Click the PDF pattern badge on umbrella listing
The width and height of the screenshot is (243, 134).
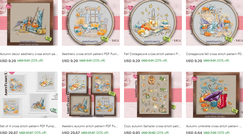[235, 111]
